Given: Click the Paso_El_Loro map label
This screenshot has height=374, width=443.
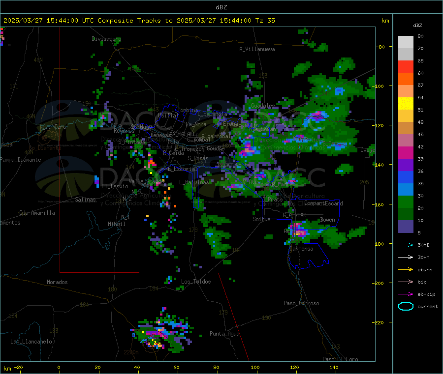Looking at the screenshot, I should 341,359.
